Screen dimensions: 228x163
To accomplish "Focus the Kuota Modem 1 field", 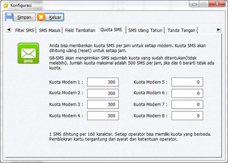I will 103,82.
